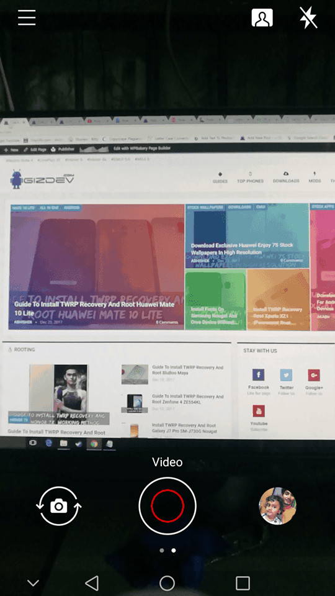Tap the Huawei Mate 10 Lite guide headline

pyautogui.click(x=94, y=309)
